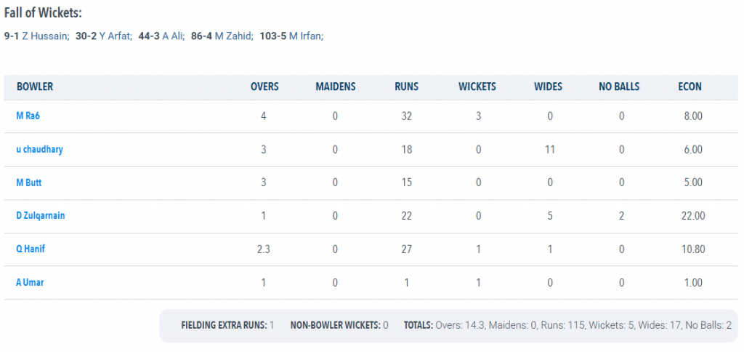Click the WIDES column header
Screen dimensions: 744x352
pos(548,87)
